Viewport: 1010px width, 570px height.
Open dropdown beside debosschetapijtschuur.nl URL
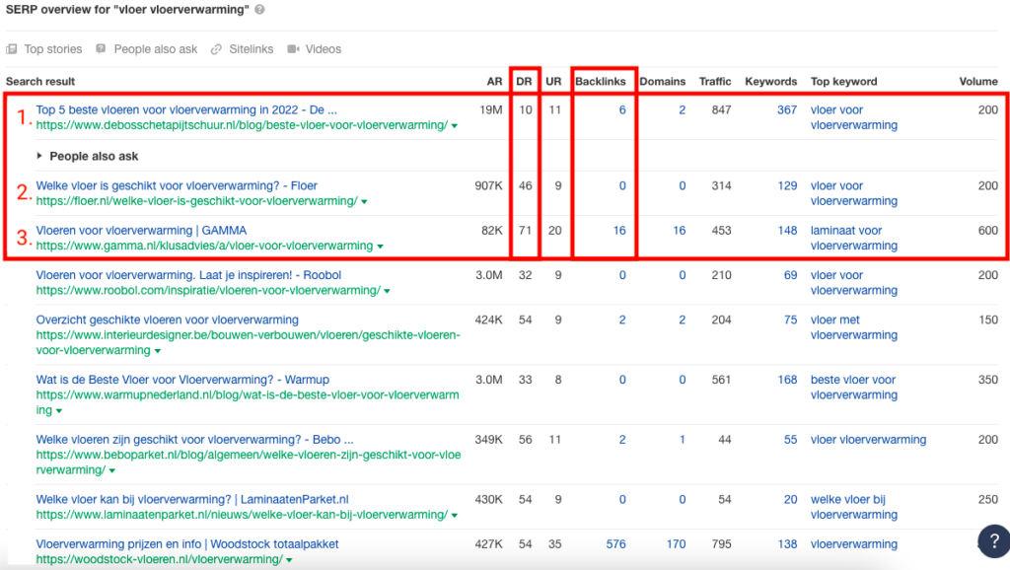point(455,126)
